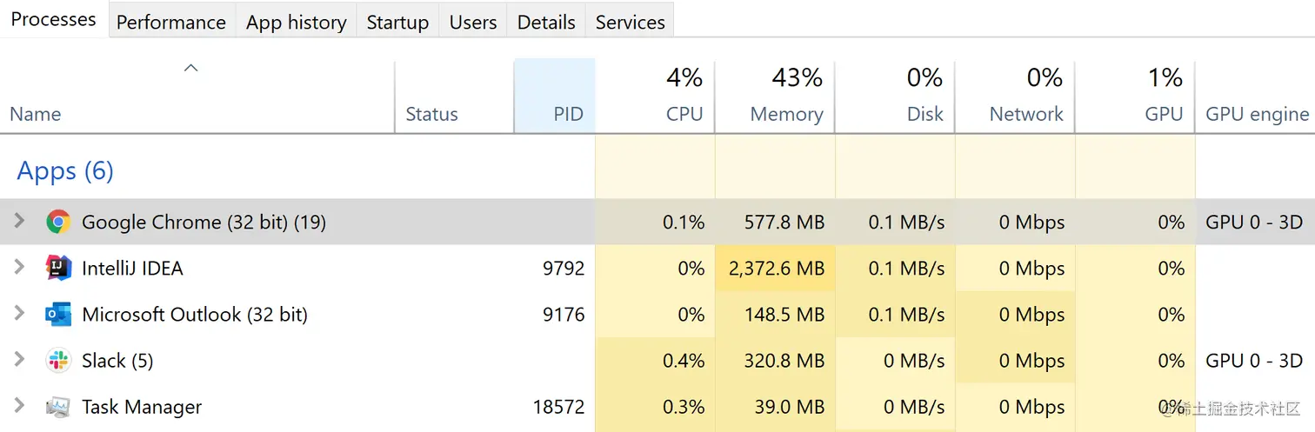
Task: Click the Slack app icon
Action: [x=58, y=360]
